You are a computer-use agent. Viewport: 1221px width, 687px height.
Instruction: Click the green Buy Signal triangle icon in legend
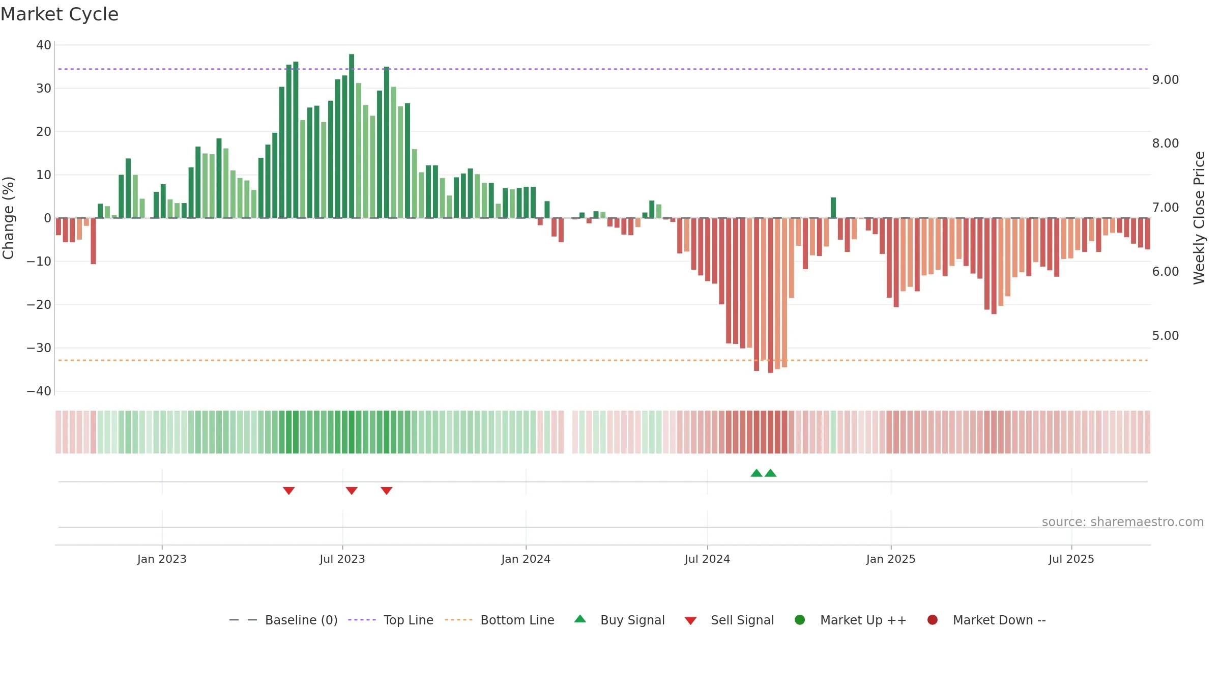pos(580,619)
